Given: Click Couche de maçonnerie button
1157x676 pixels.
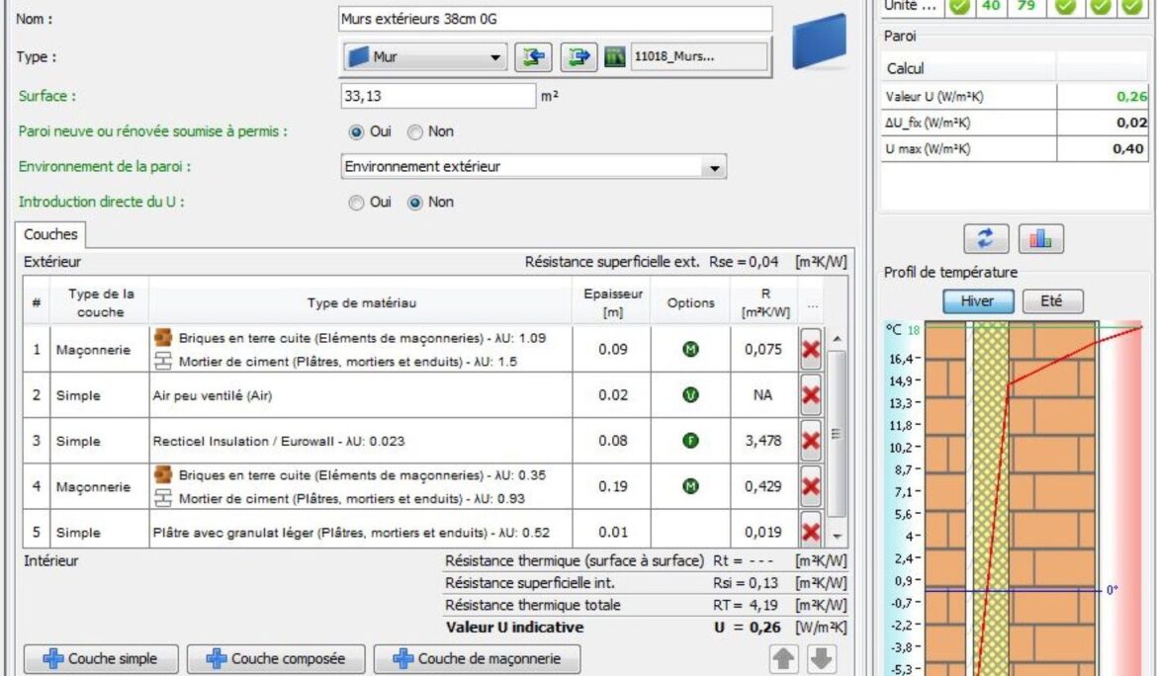Looking at the screenshot, I should 477,659.
